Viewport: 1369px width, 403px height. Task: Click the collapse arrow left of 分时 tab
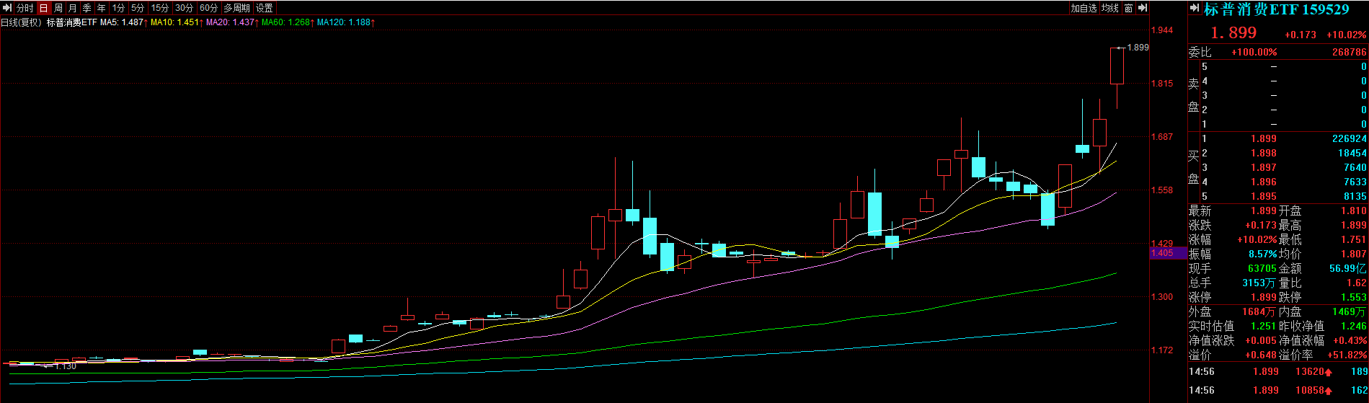(7, 8)
